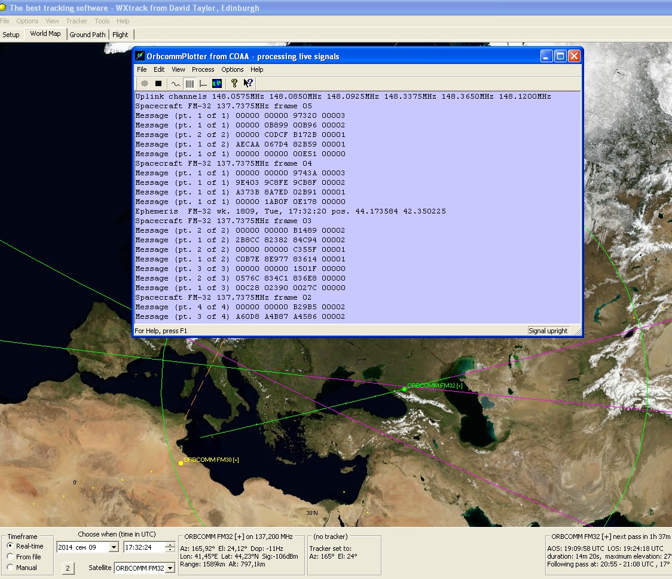This screenshot has width=672, height=579.
Task: Increase time with the up spinner arrow
Action: (170, 545)
